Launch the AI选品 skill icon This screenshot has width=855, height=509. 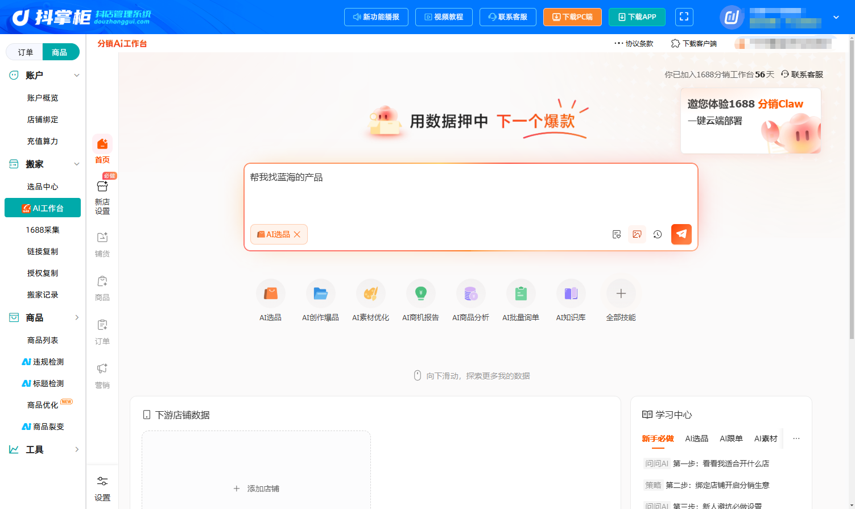click(271, 293)
